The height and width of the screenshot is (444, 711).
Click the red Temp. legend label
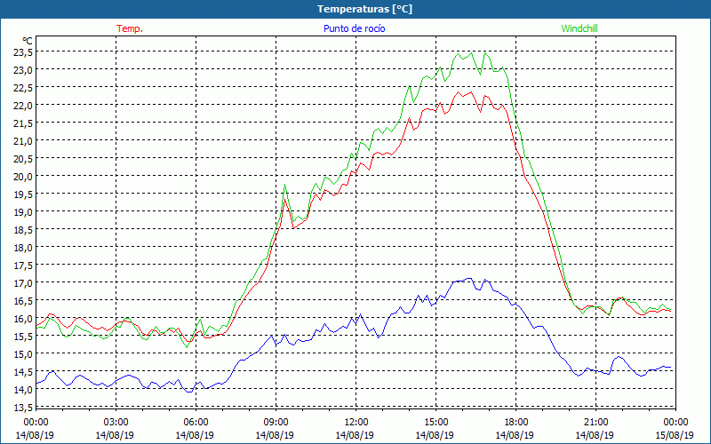(130, 28)
